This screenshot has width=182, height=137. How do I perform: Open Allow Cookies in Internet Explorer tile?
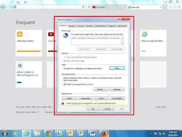click(x=29, y=74)
